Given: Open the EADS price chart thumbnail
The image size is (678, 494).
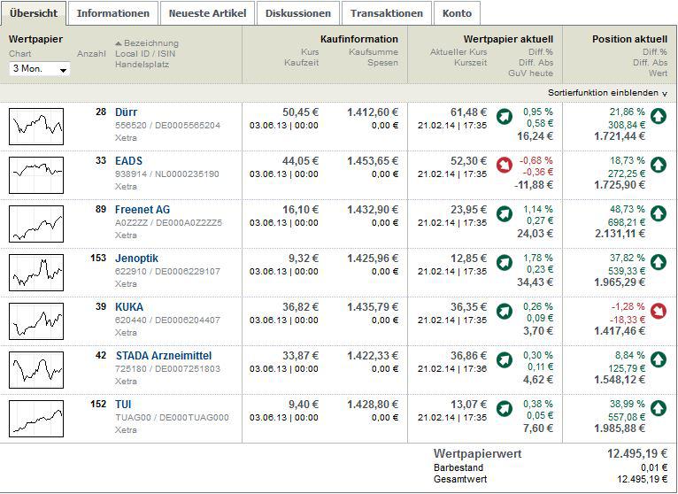Looking at the screenshot, I should (x=36, y=175).
